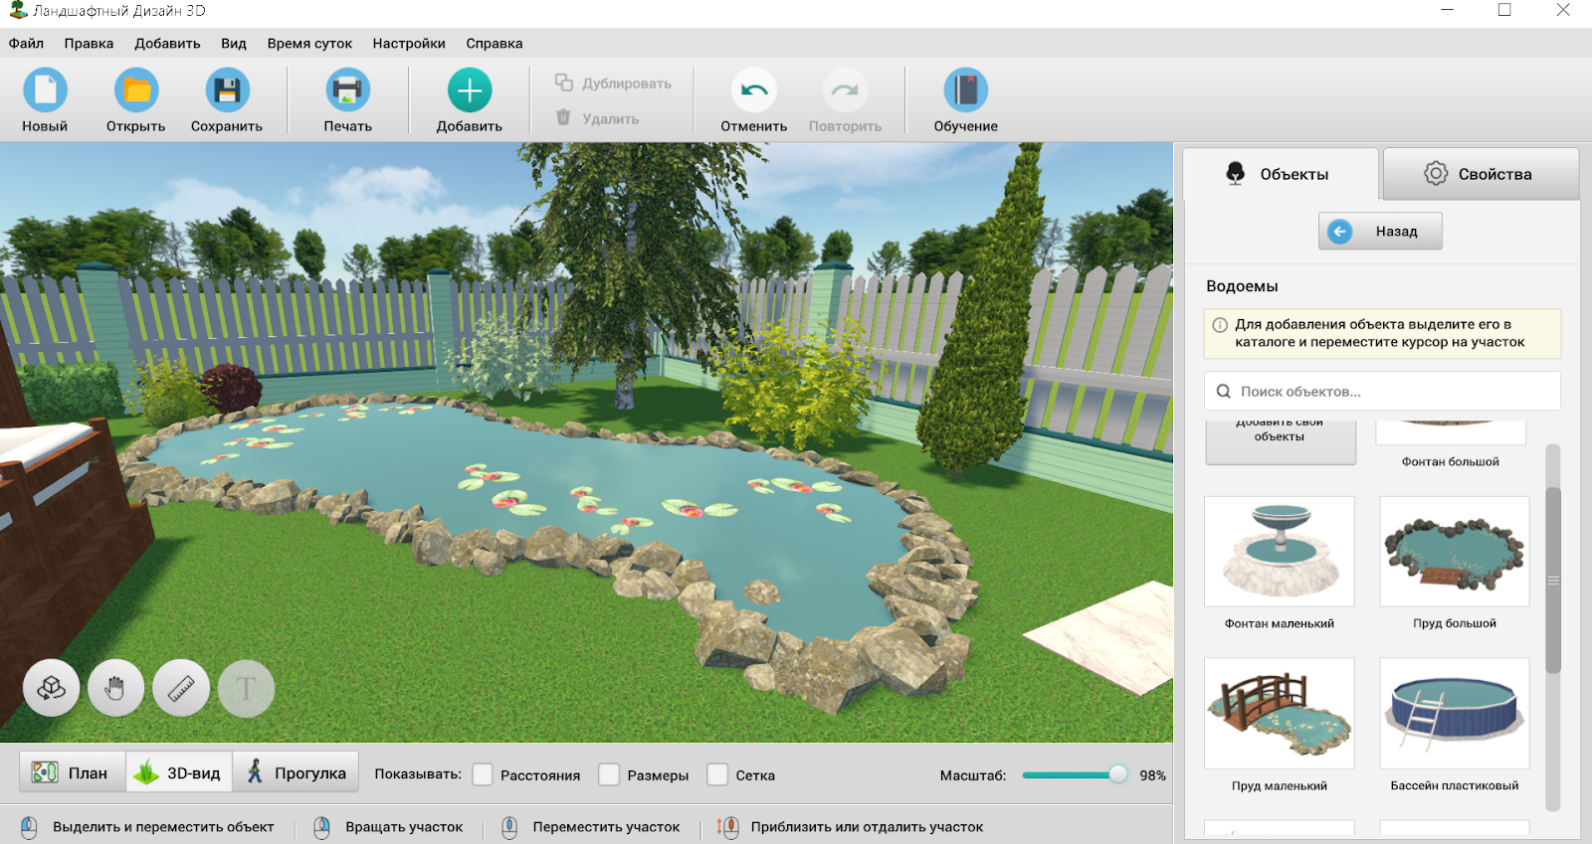Select the Бассейн пластиковый thumbnail

[1455, 713]
